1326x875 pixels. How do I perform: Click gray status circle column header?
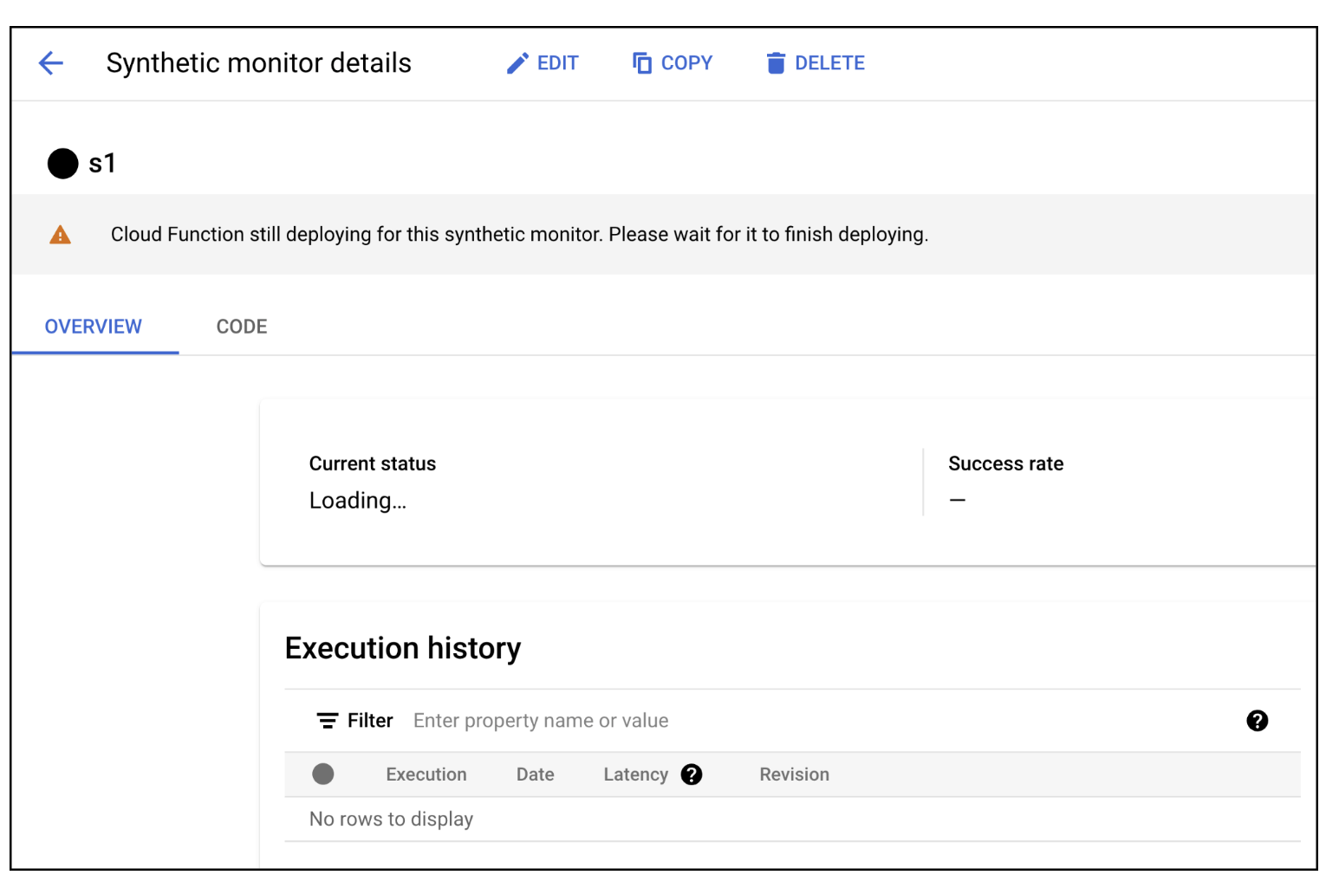click(323, 775)
